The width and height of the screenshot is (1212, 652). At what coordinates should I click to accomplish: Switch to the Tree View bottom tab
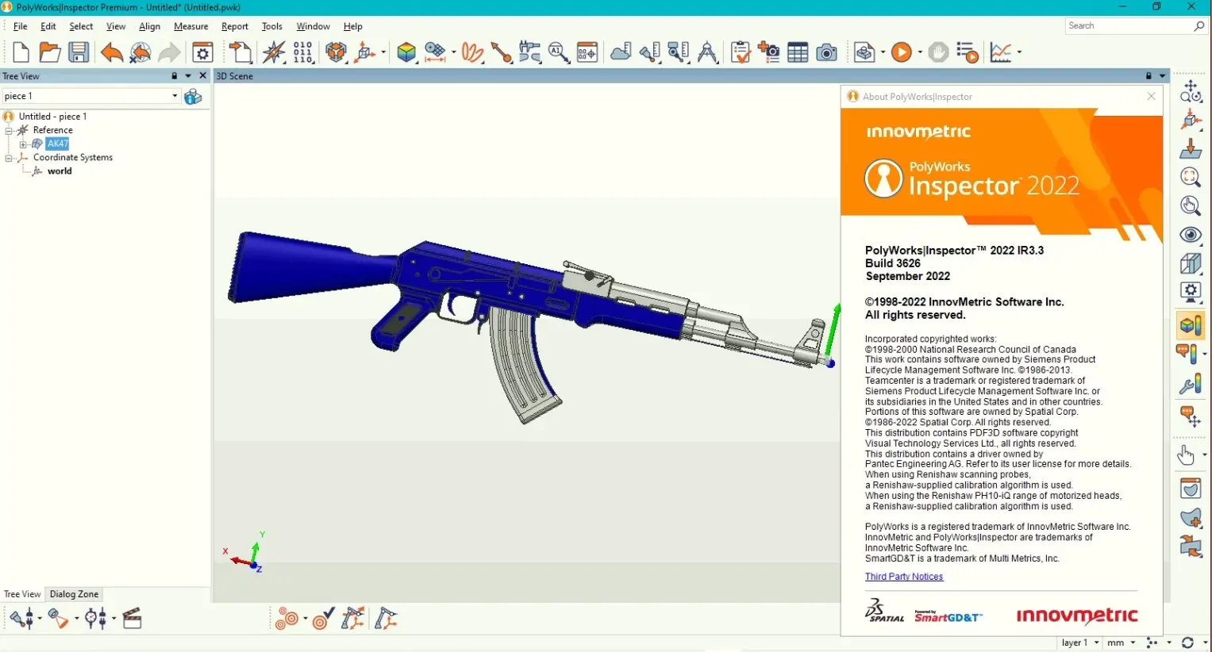(x=22, y=594)
